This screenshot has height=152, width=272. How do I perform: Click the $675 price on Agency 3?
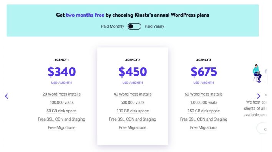coord(204,71)
